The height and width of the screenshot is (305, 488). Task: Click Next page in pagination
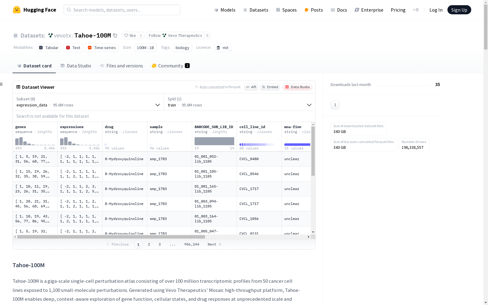(214, 244)
